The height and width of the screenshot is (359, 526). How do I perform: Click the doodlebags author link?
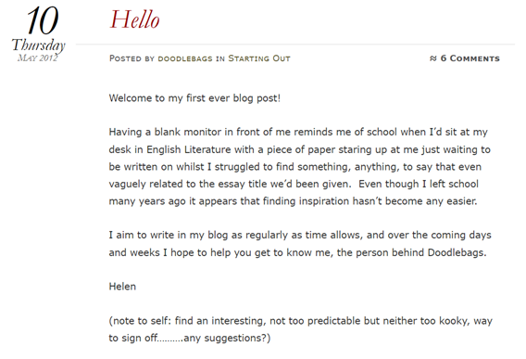[x=185, y=58]
